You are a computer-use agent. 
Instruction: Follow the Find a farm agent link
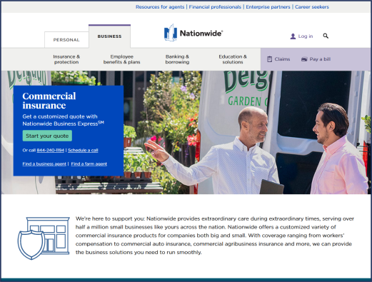tap(89, 163)
